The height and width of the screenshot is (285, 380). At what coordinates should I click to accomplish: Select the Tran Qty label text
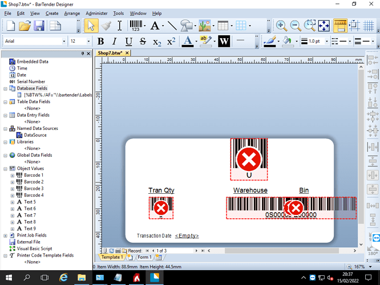161,190
